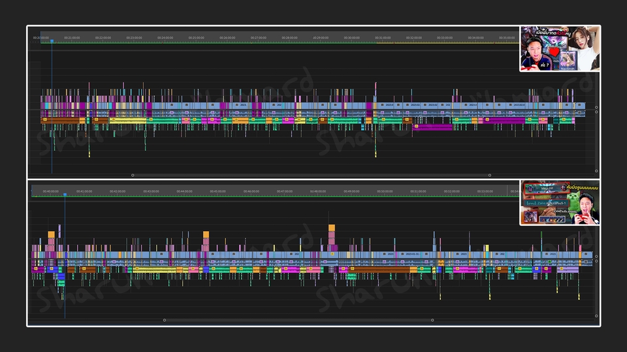Click the playhead handle in the top timeline ruler
Image resolution: width=627 pixels, height=352 pixels.
click(52, 41)
